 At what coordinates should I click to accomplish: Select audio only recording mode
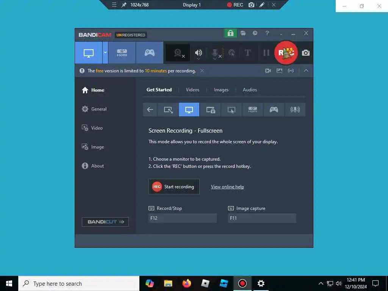point(295,110)
